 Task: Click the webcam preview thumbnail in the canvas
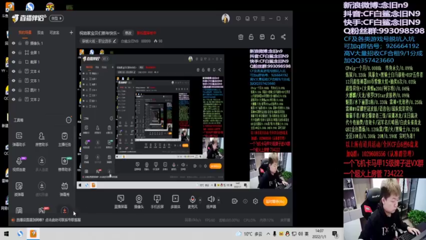[x=271, y=171]
